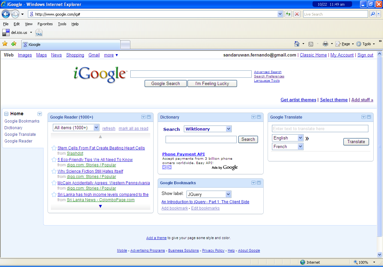383x267 pixels.
Task: Click the Translate button
Action: (x=356, y=142)
